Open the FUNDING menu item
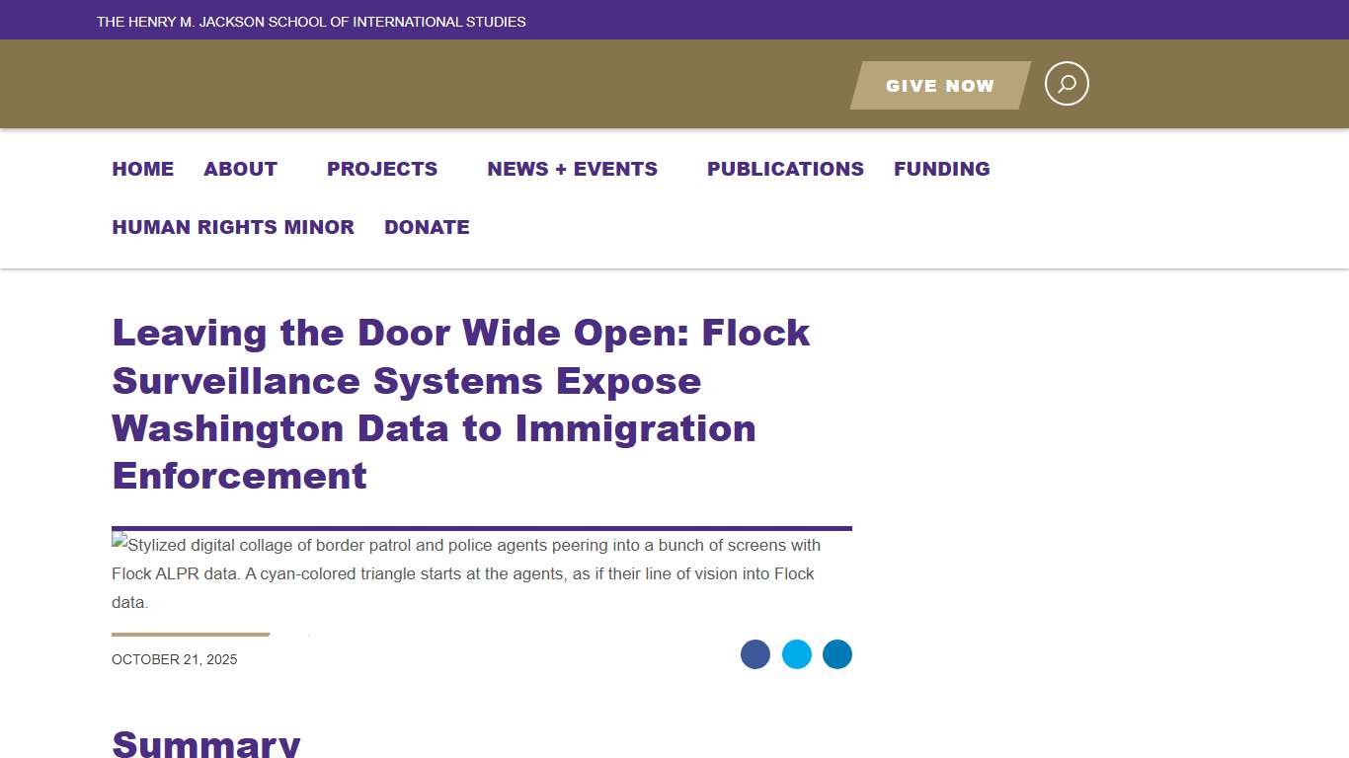Screen dimensions: 1349x758 click(x=942, y=169)
